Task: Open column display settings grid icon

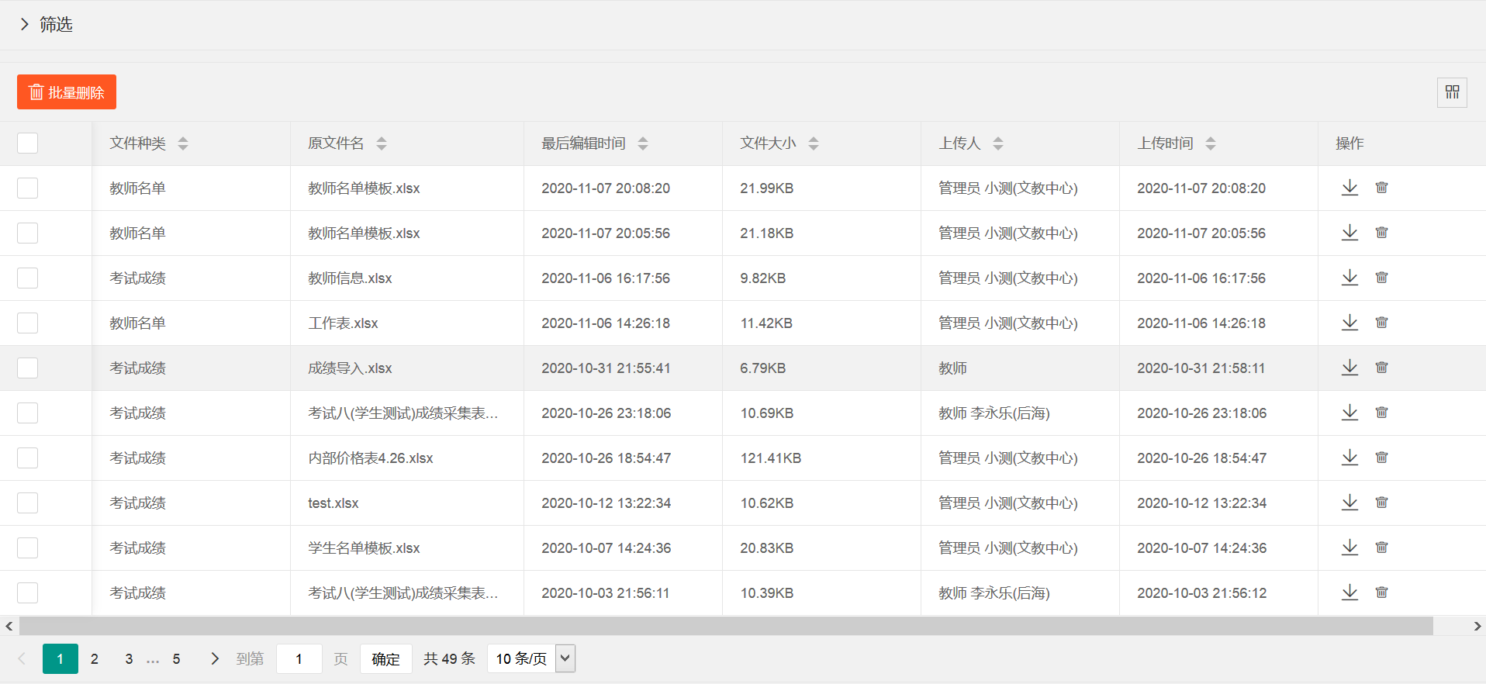Action: tap(1452, 93)
